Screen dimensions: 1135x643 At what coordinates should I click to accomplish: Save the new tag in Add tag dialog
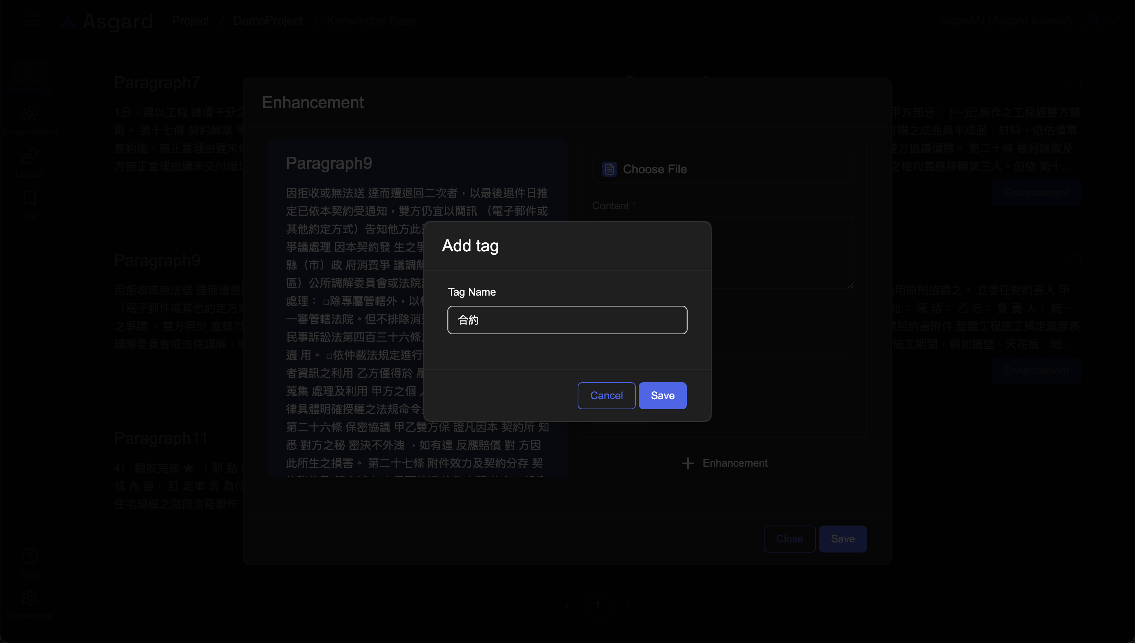tap(662, 395)
